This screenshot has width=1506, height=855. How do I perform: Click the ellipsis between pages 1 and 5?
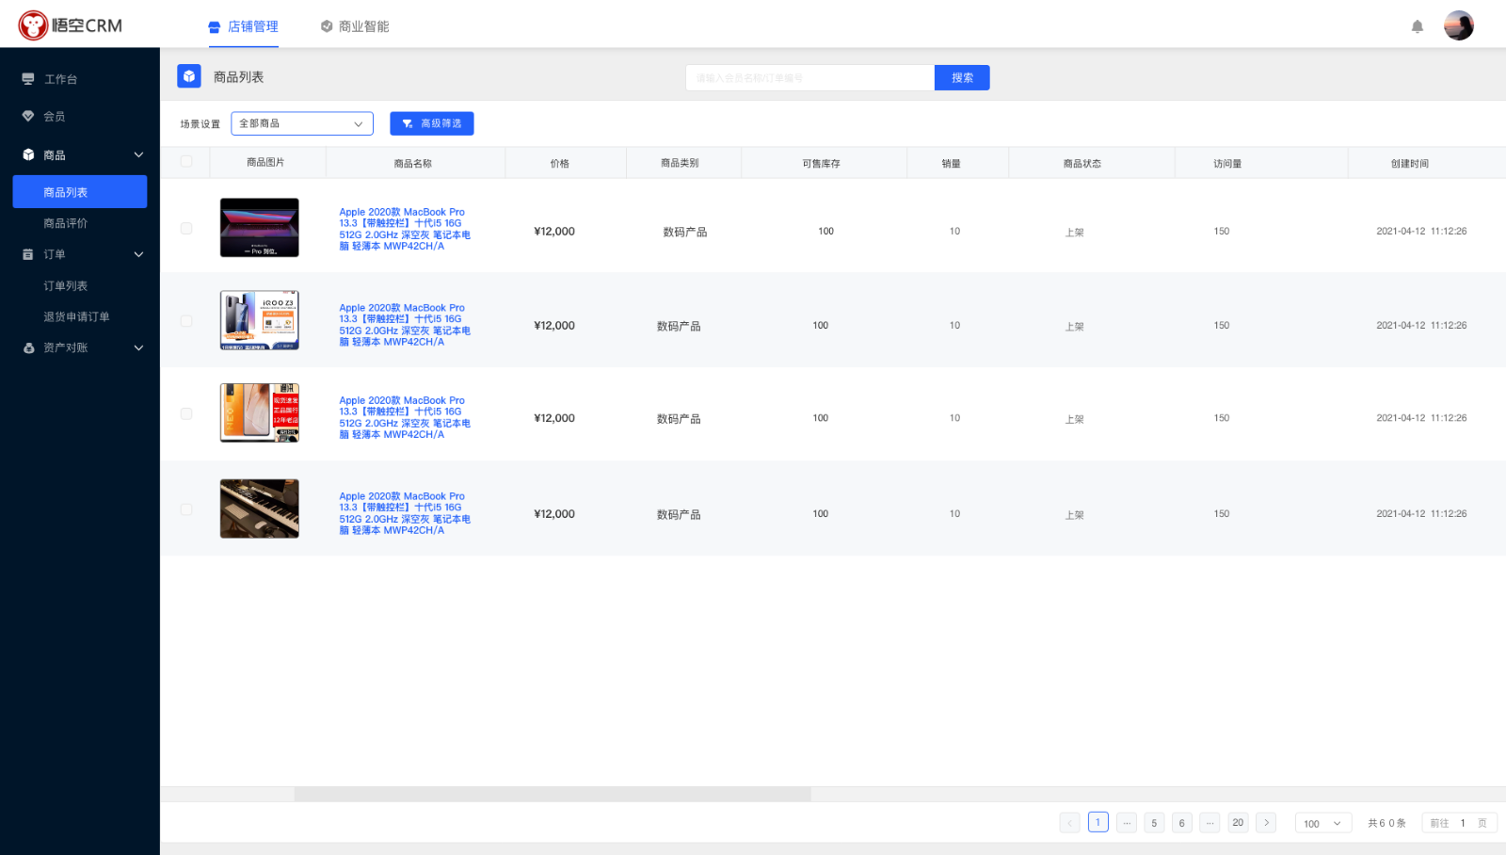(x=1127, y=823)
